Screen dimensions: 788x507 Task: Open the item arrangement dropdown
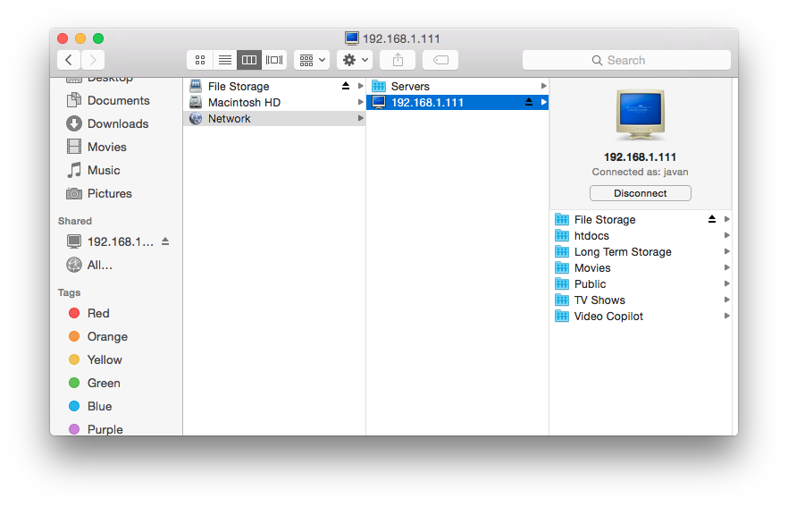[x=312, y=61]
